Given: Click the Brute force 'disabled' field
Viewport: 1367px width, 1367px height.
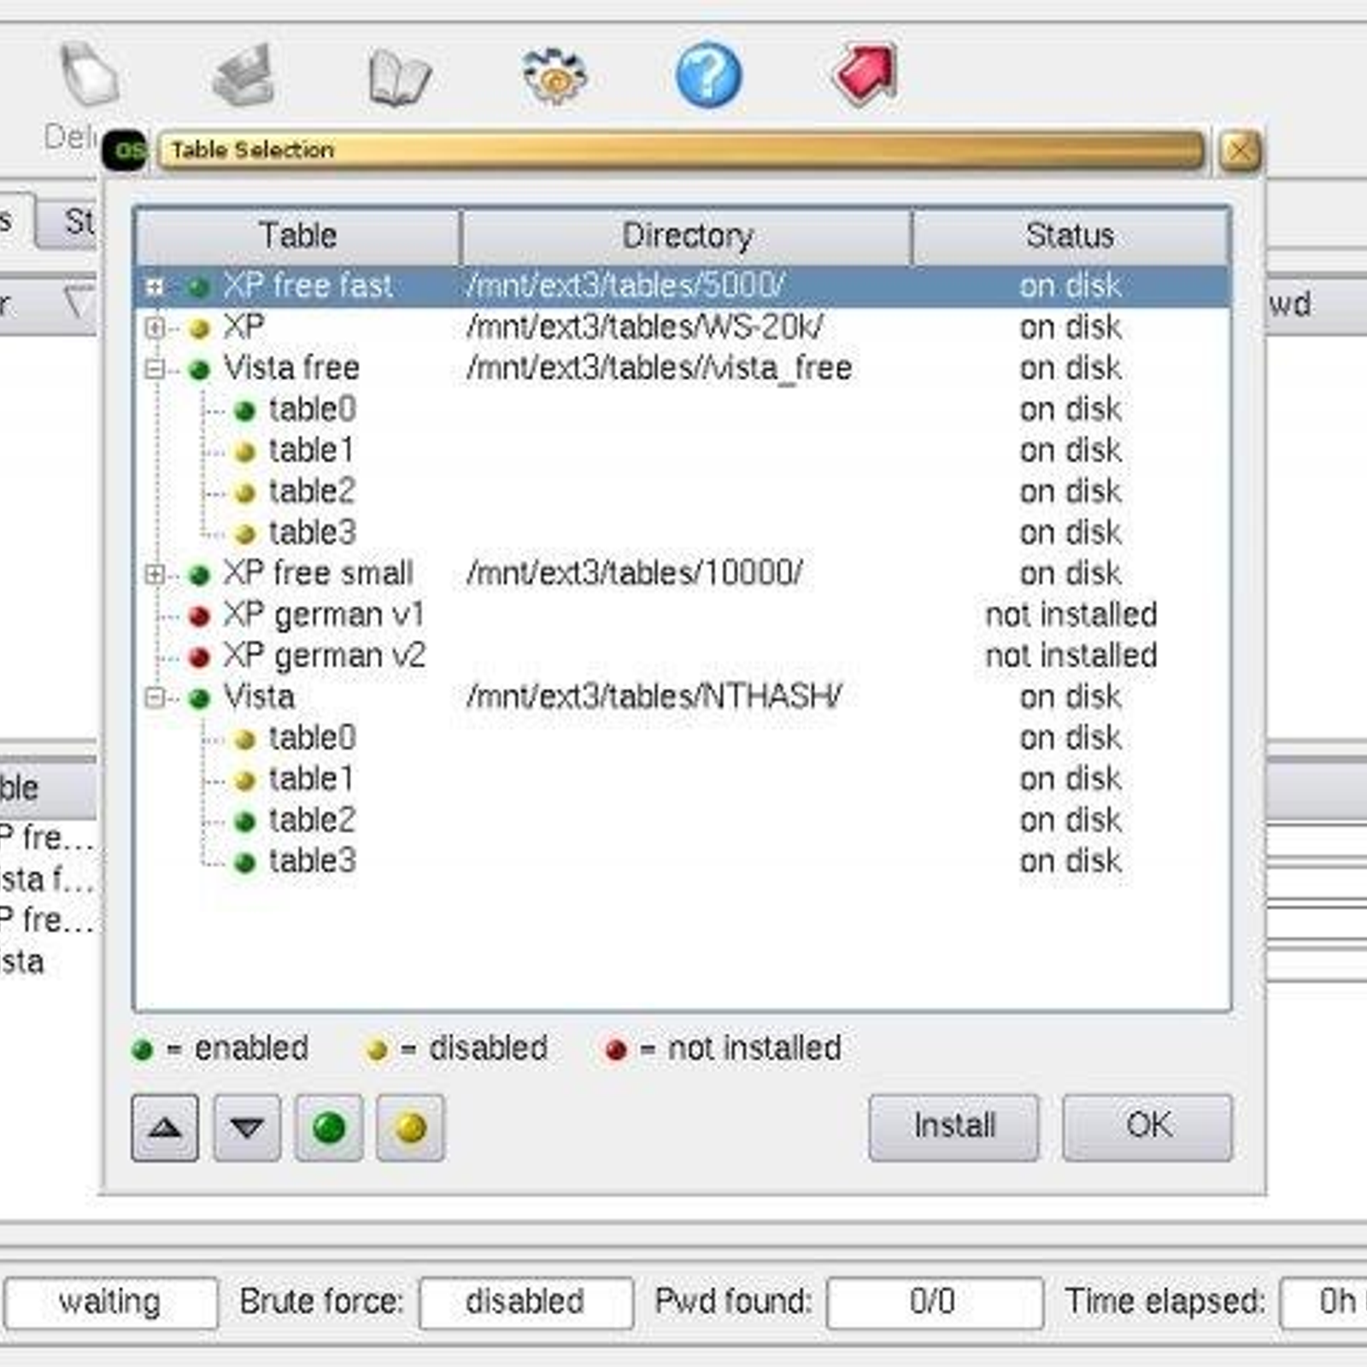Looking at the screenshot, I should tap(525, 1302).
